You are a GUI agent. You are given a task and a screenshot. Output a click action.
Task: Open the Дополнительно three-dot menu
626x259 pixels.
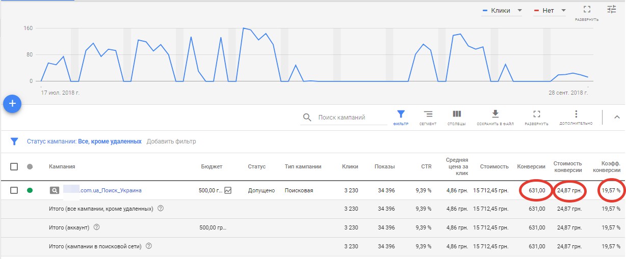576,118
